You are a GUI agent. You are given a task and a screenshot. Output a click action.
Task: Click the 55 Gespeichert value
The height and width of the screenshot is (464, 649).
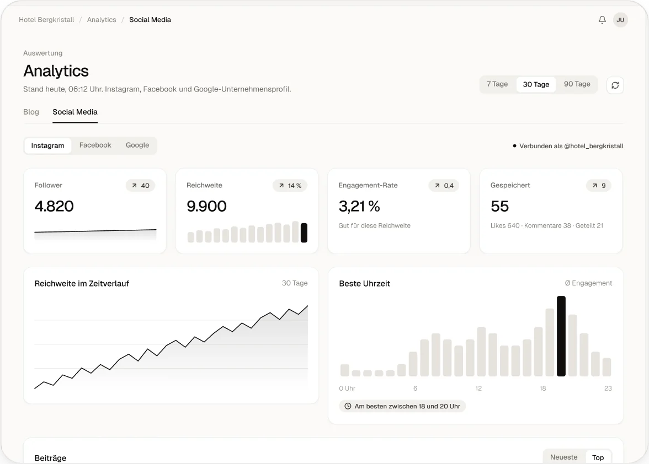coord(499,206)
